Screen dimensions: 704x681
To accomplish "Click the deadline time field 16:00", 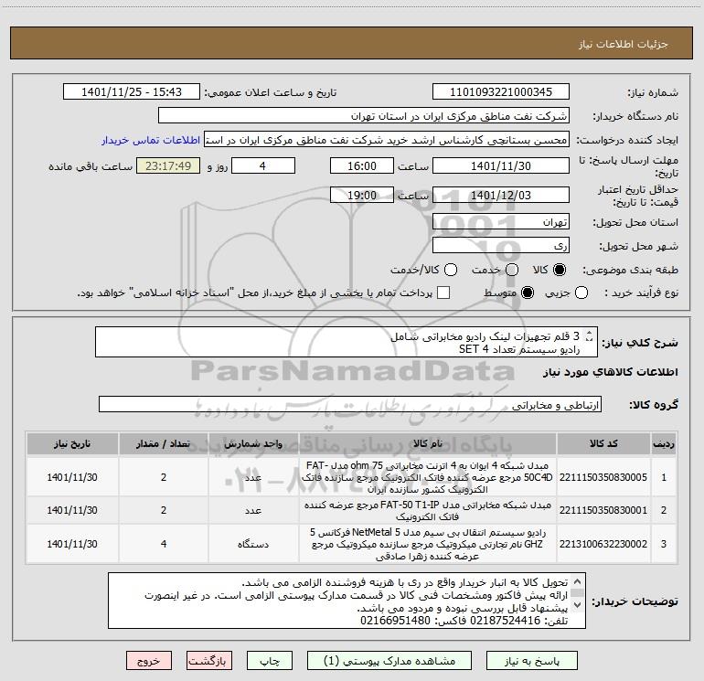I will (362, 165).
